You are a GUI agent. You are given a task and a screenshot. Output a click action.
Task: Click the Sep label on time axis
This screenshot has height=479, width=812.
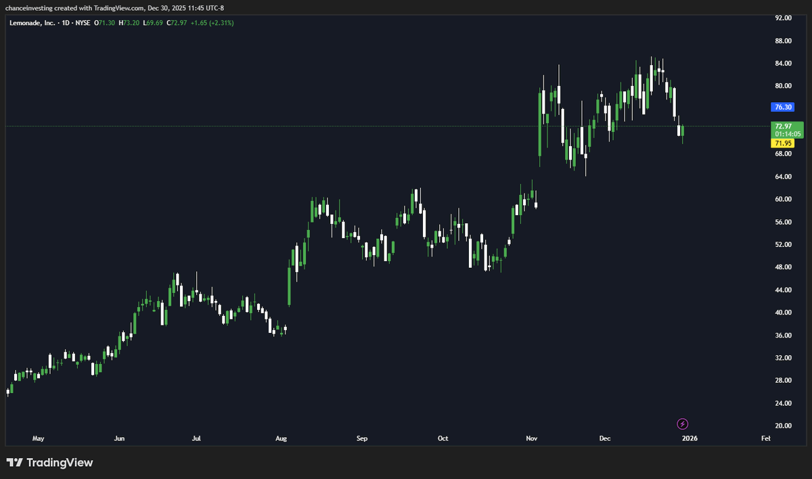coord(362,439)
